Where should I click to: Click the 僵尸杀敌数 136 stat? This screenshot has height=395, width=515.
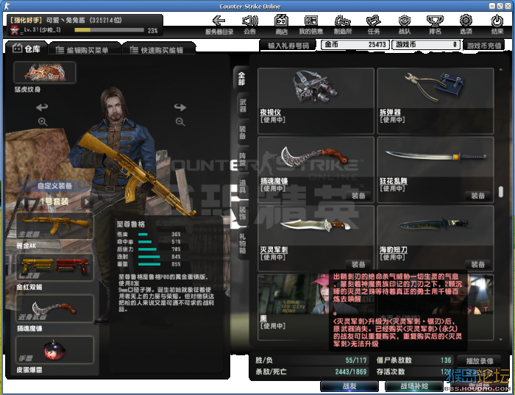[x=414, y=360]
